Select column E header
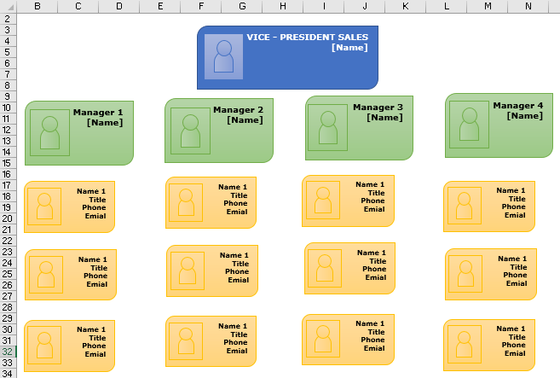 coord(160,7)
